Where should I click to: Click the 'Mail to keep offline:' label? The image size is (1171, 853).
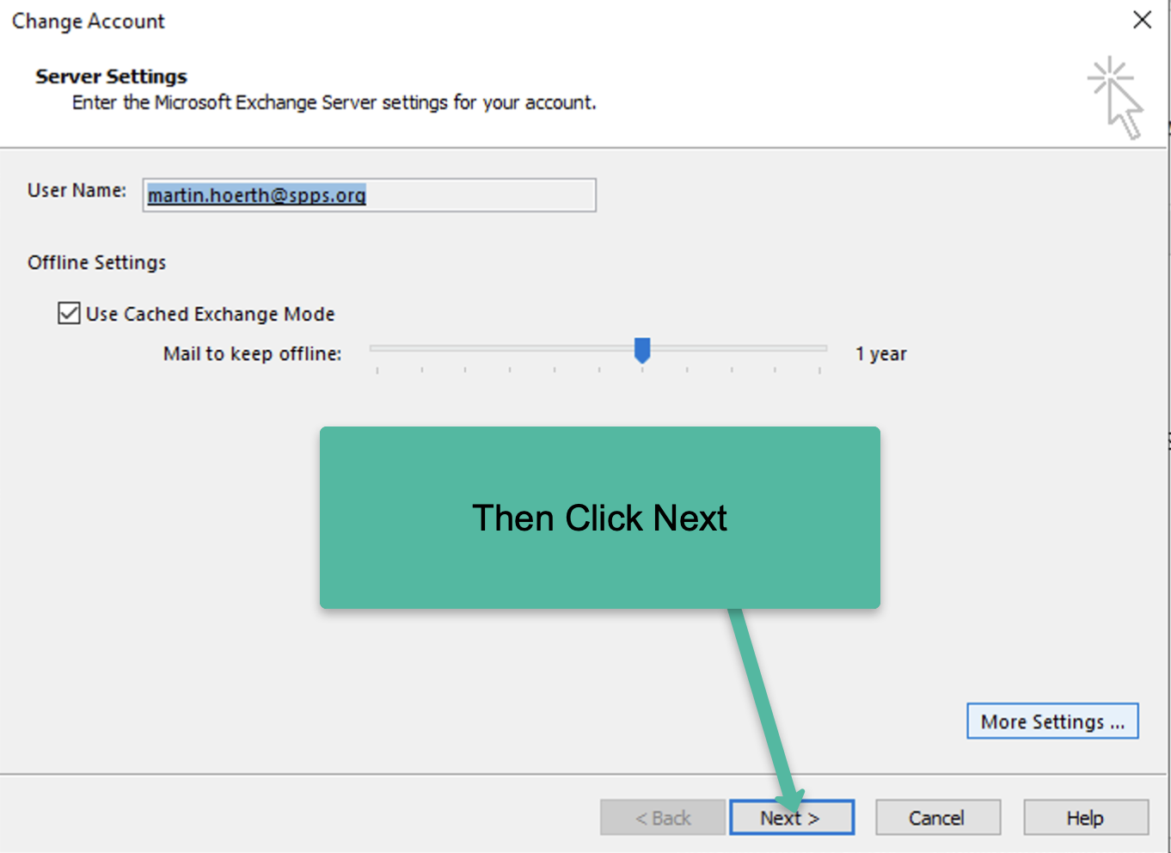tap(252, 353)
